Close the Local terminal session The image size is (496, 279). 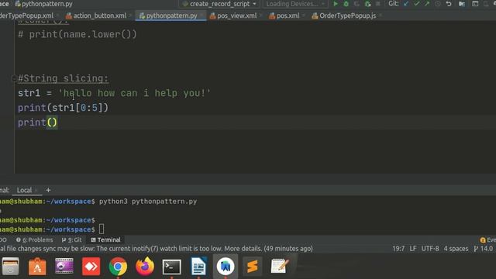coord(36,190)
